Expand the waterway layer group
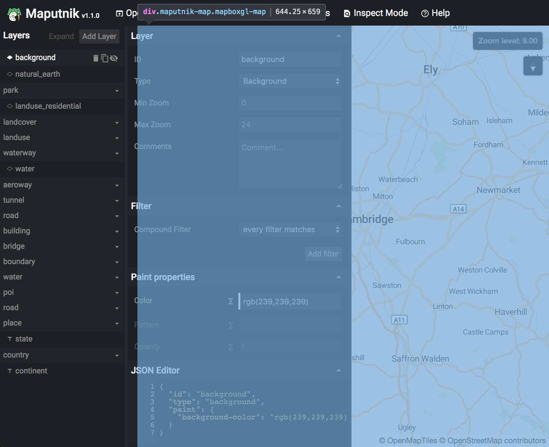The image size is (549, 447). 117,153
